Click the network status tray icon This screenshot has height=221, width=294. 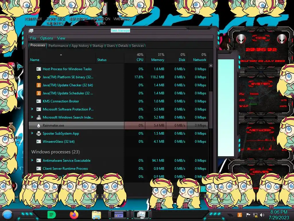coord(255,215)
